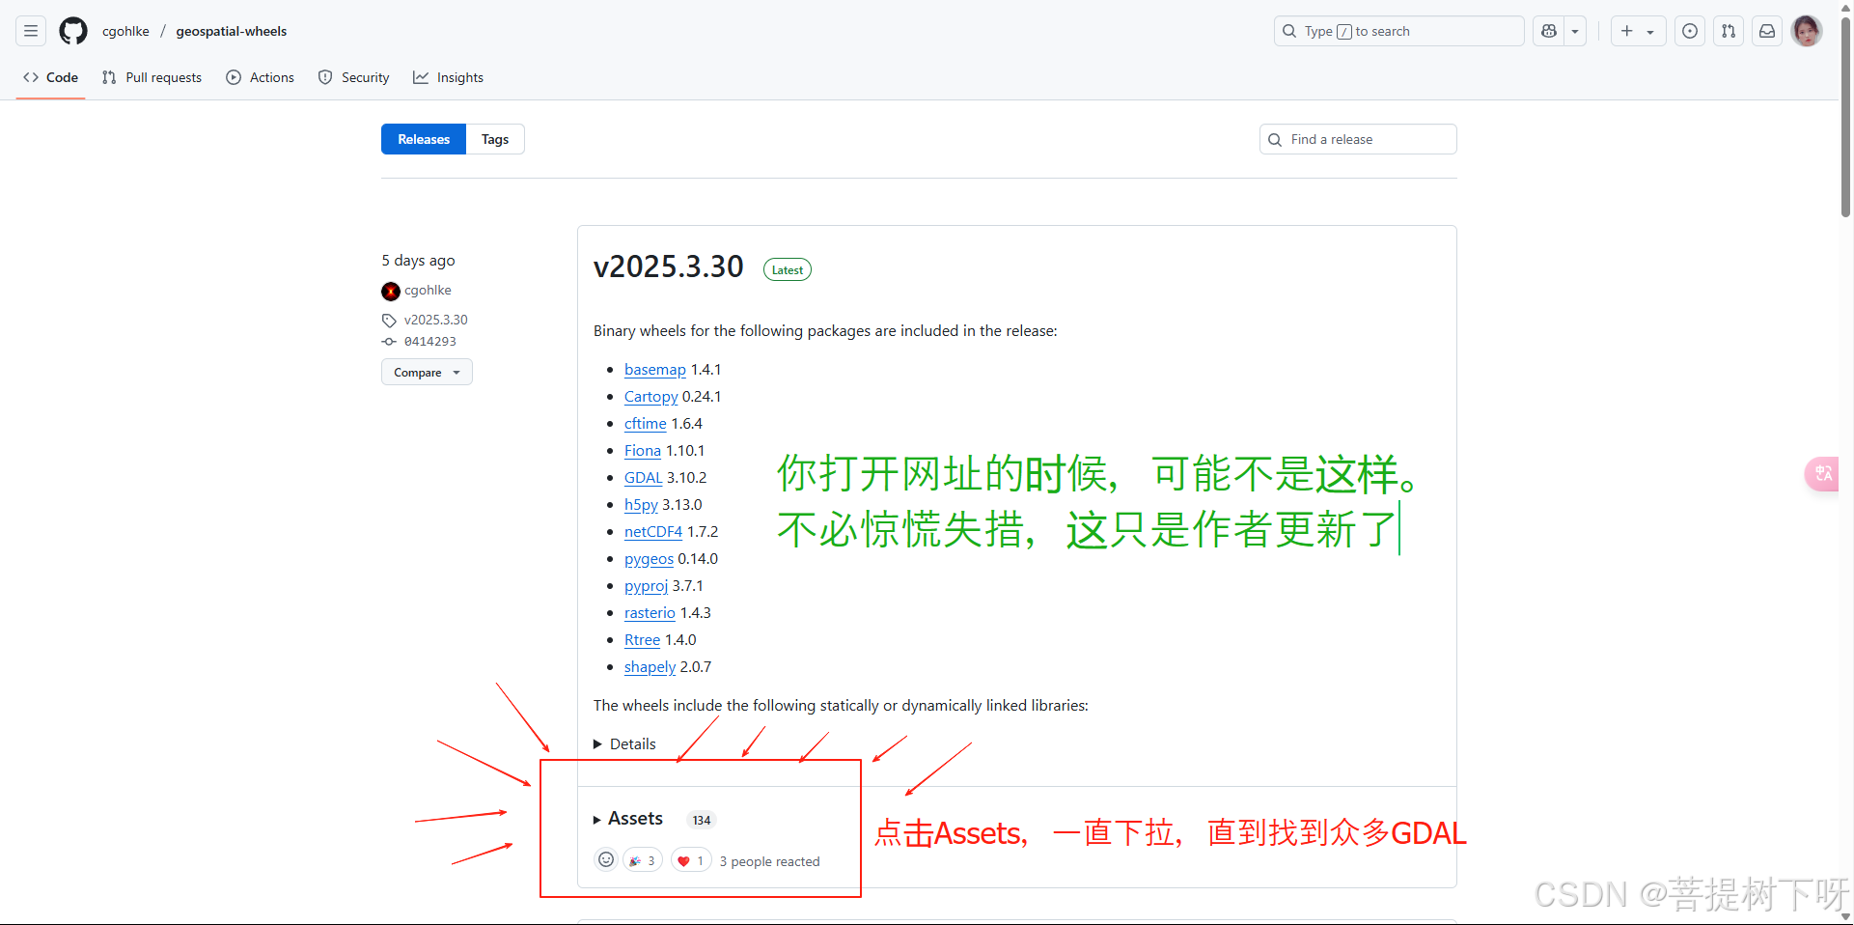This screenshot has height=925, width=1854.
Task: Toggle the heart reaction with 1
Action: (x=691, y=860)
